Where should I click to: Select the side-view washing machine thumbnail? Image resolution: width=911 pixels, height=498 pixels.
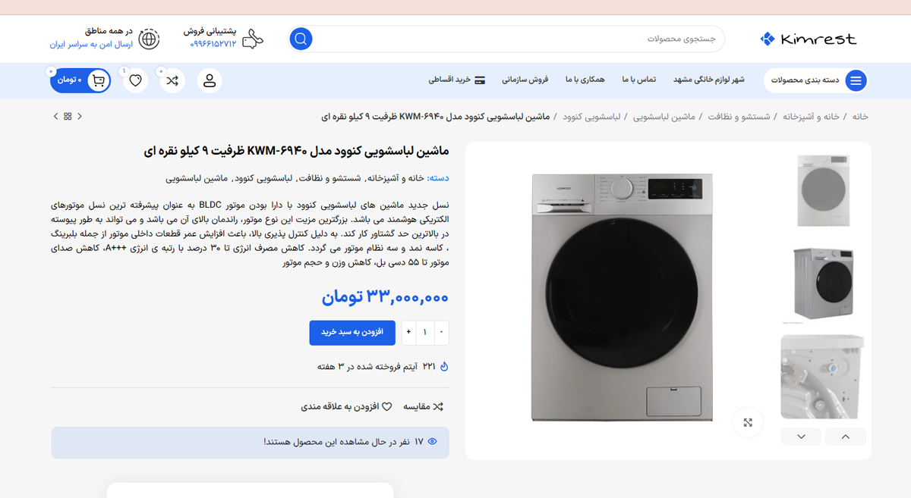pos(822,283)
